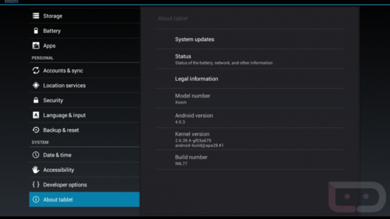Click the Security padlock icon

coord(36,100)
